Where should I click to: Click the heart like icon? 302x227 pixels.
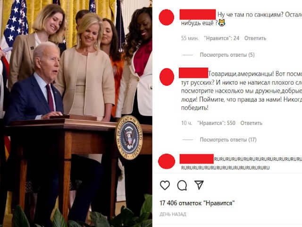(165, 185)
